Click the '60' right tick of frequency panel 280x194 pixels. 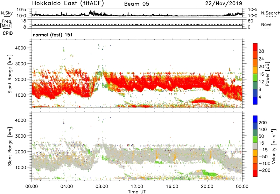click(x=250, y=21)
